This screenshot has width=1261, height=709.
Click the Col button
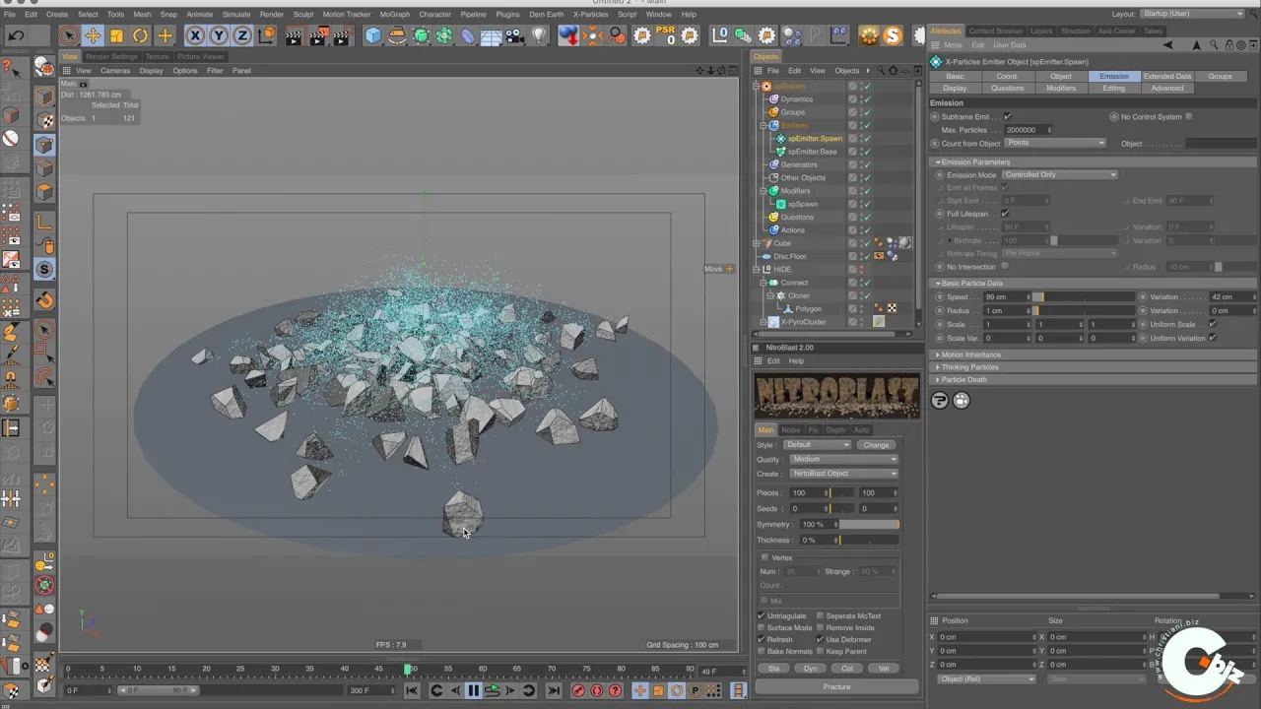coord(847,668)
